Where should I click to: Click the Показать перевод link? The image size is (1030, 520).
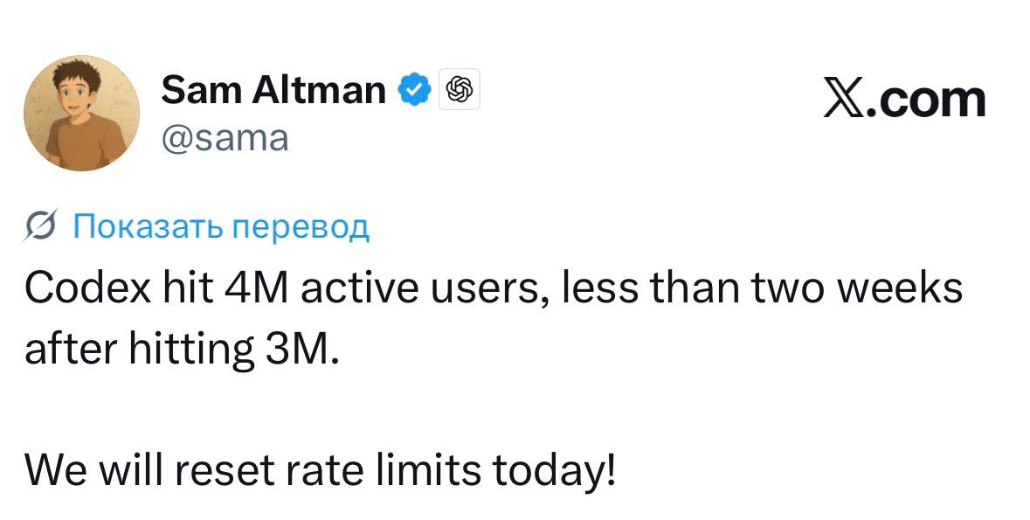(221, 226)
